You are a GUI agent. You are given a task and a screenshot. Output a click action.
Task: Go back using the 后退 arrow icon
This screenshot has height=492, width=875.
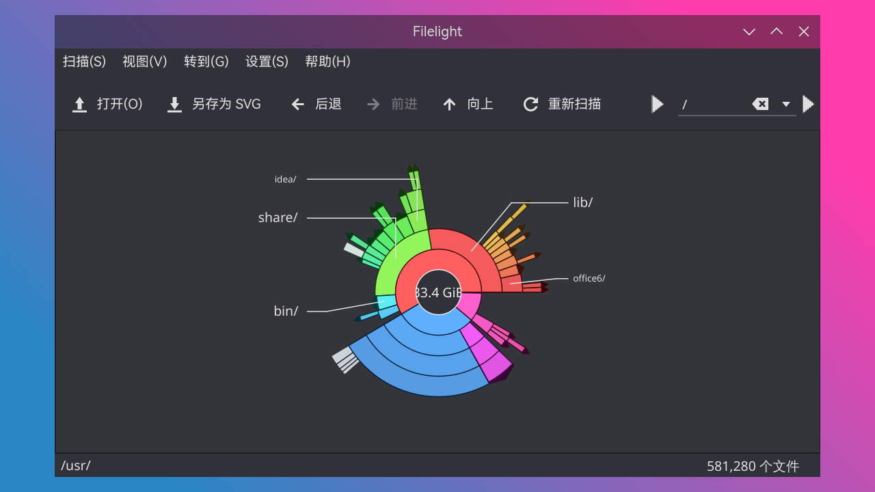(297, 104)
